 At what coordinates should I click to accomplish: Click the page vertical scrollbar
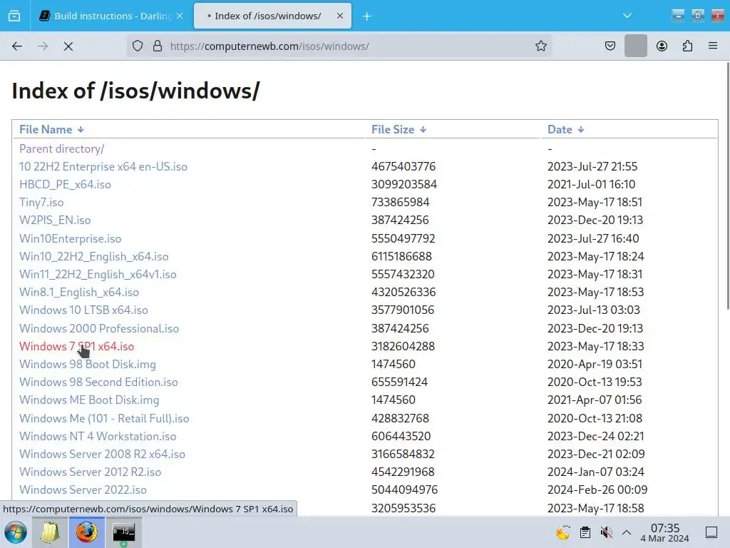point(727,186)
